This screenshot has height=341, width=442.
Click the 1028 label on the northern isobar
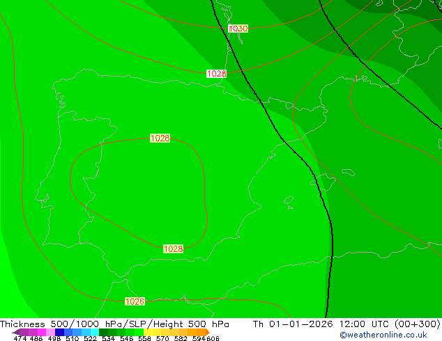[x=216, y=74]
